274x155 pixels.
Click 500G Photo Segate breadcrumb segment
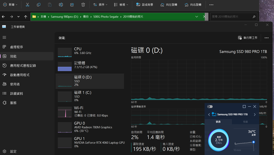(106, 17)
